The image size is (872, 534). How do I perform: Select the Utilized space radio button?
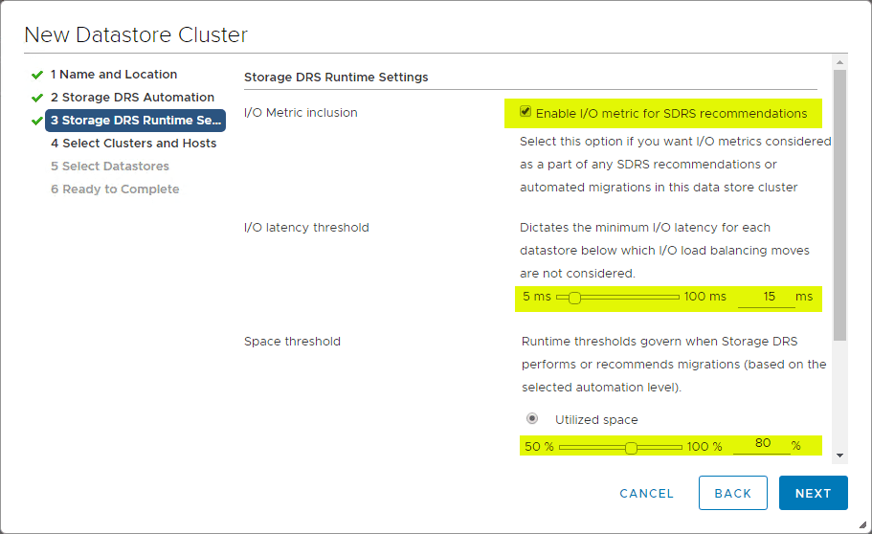tap(532, 419)
